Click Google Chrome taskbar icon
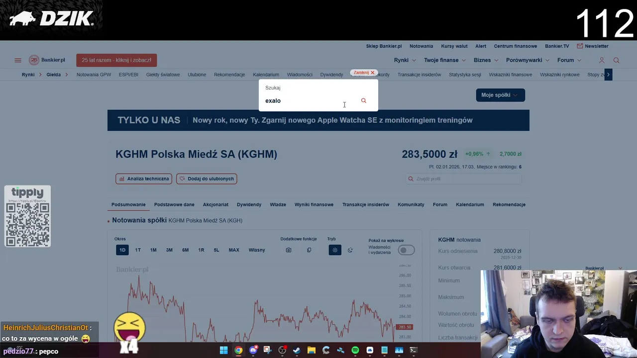Viewport: 637px width, 358px height. tap(238, 350)
